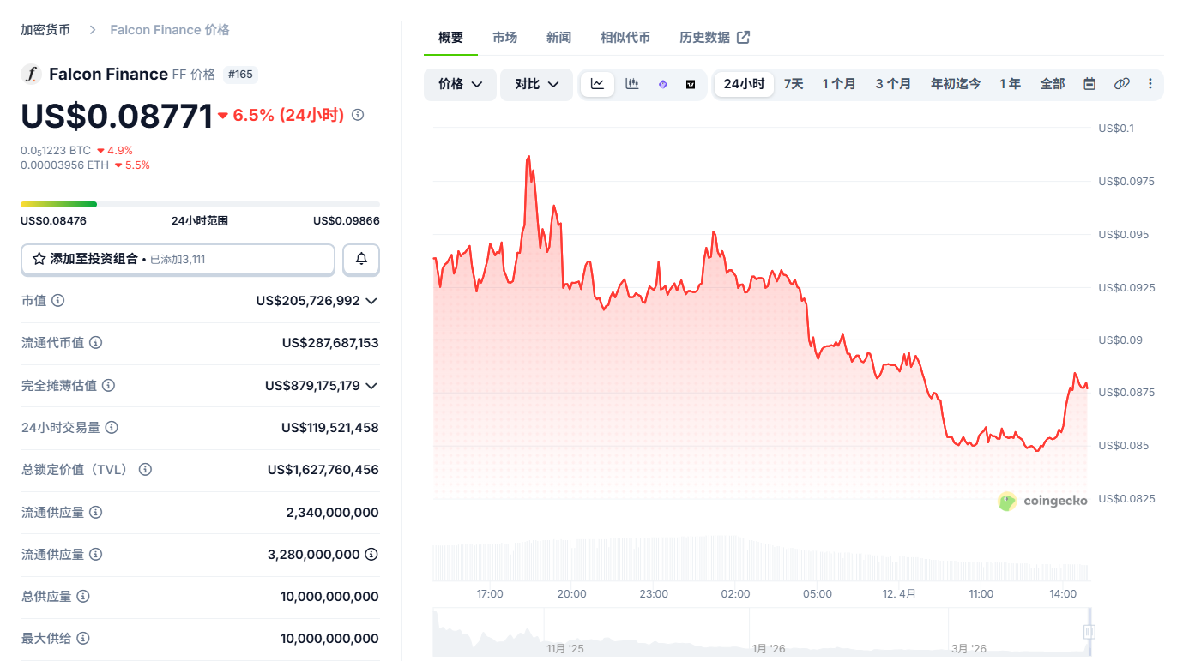Open the calendar date range picker

(x=1089, y=84)
